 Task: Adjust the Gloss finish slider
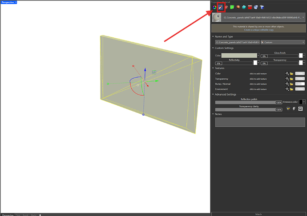click(279, 56)
